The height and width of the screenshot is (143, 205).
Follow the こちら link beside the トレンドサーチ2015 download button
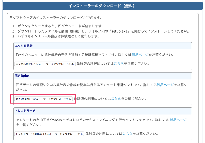[128, 134]
